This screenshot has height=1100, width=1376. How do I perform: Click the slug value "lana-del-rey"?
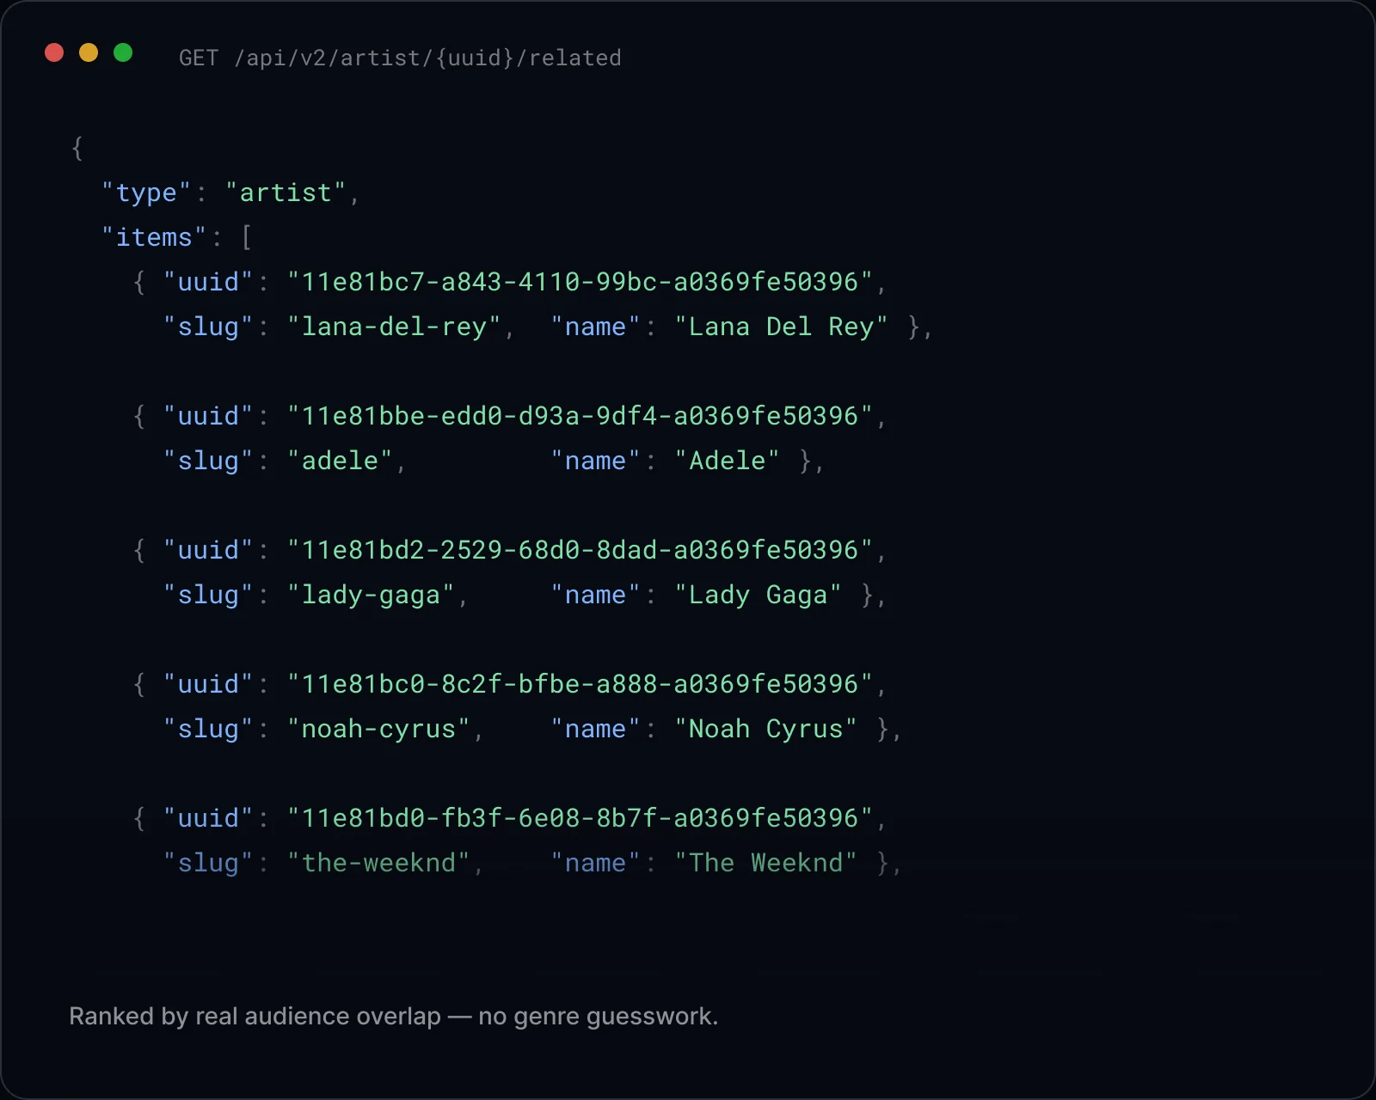click(394, 327)
